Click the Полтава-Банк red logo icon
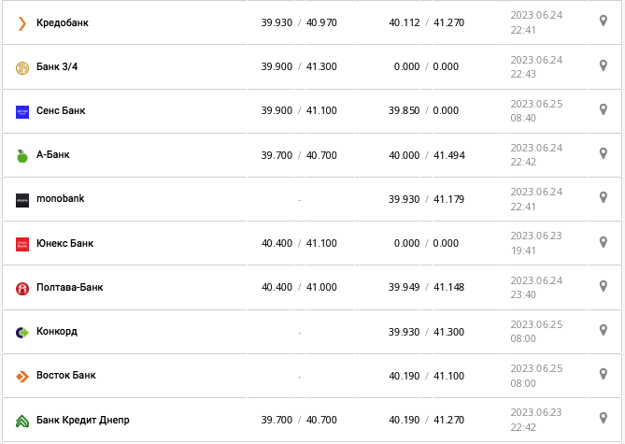The height and width of the screenshot is (444, 625). (x=22, y=288)
